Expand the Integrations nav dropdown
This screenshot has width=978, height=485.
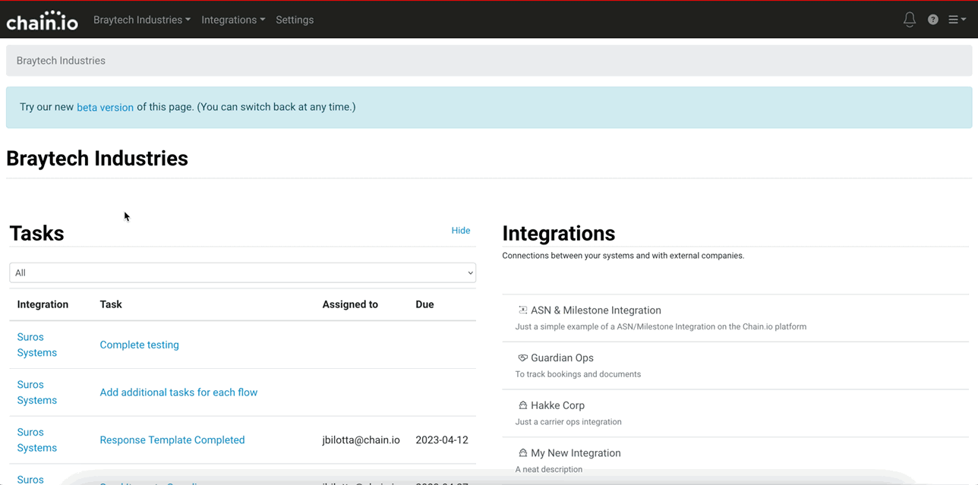tap(233, 20)
